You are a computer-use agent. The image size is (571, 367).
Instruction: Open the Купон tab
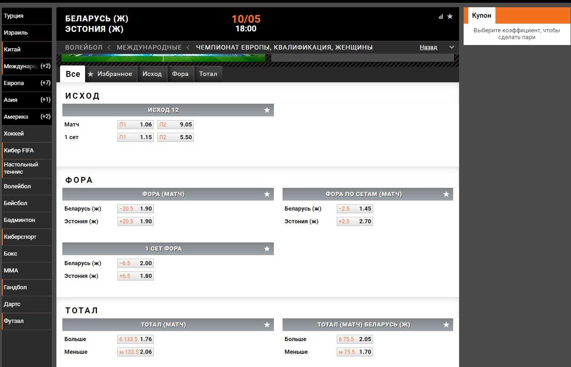[x=481, y=15]
